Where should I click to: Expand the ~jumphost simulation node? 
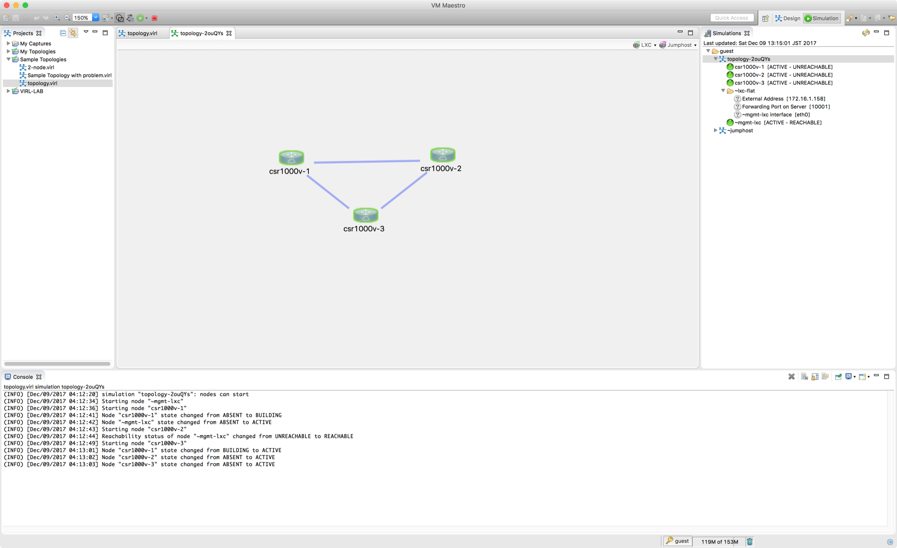[716, 131]
